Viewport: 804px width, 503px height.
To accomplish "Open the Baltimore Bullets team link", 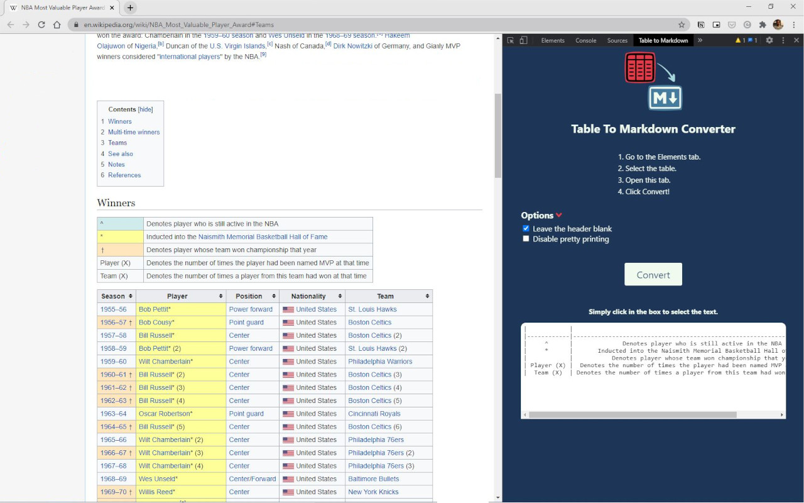I will [374, 479].
